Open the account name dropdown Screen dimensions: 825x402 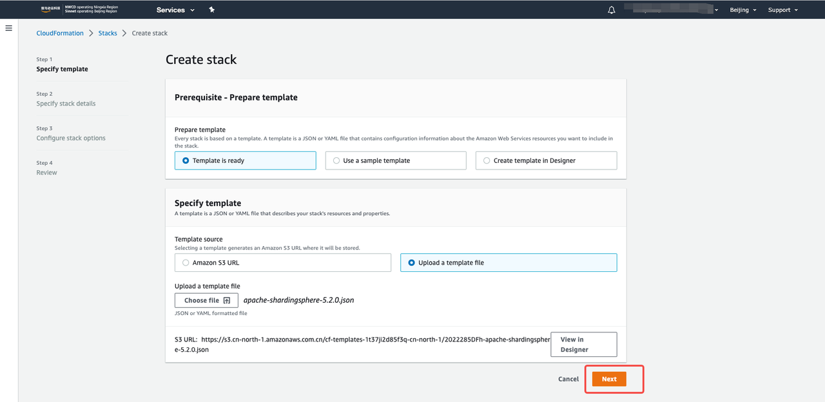click(x=677, y=10)
